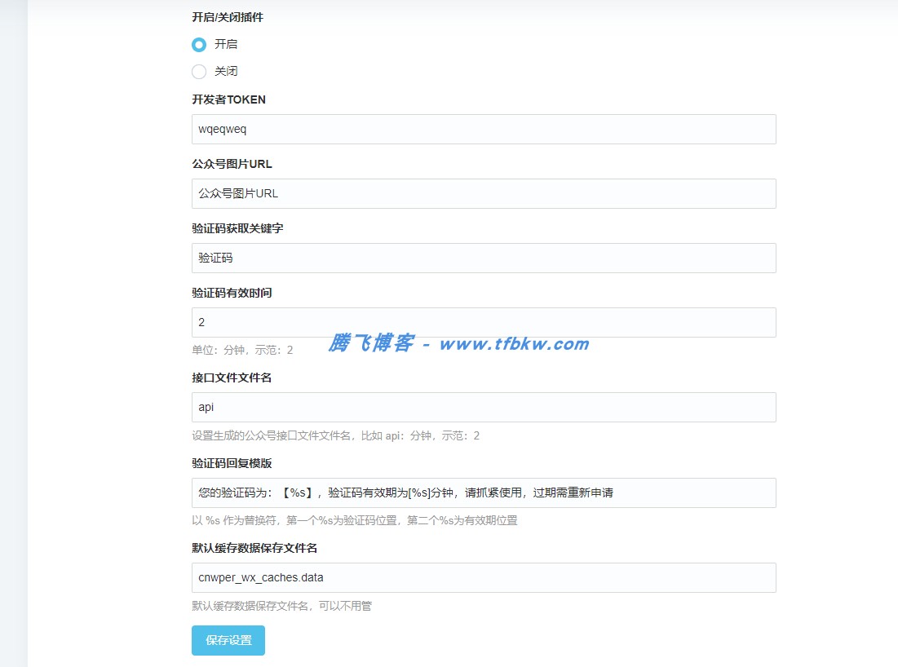
Task: Select the 开启 radio button
Action: click(x=198, y=44)
